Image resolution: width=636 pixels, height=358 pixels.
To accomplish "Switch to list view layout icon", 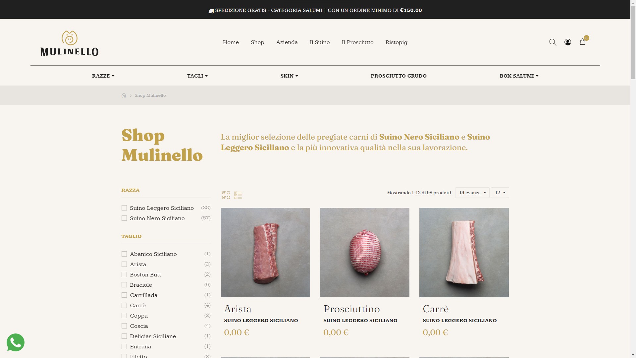I will point(238,195).
